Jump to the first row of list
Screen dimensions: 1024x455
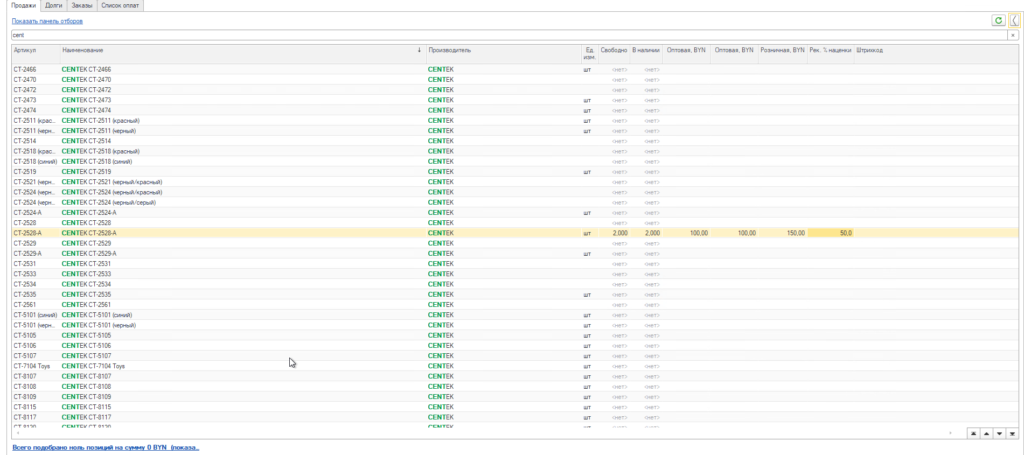click(x=973, y=433)
